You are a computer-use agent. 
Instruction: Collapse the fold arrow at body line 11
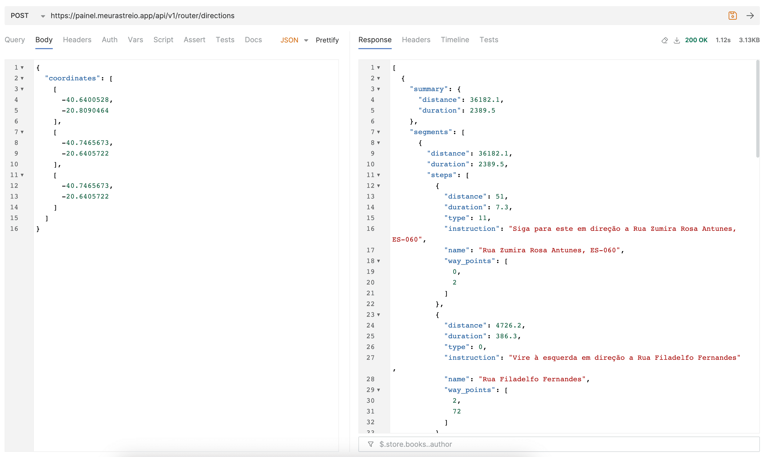[22, 175]
